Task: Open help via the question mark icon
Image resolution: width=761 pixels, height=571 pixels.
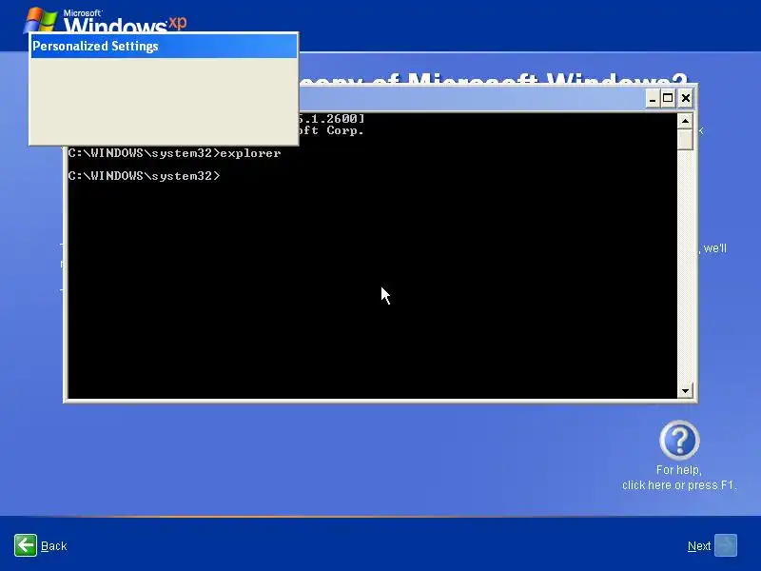Action: [x=679, y=440]
